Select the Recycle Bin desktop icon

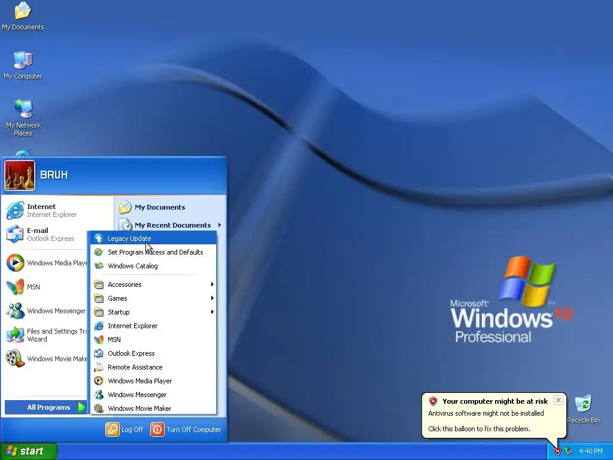[583, 409]
